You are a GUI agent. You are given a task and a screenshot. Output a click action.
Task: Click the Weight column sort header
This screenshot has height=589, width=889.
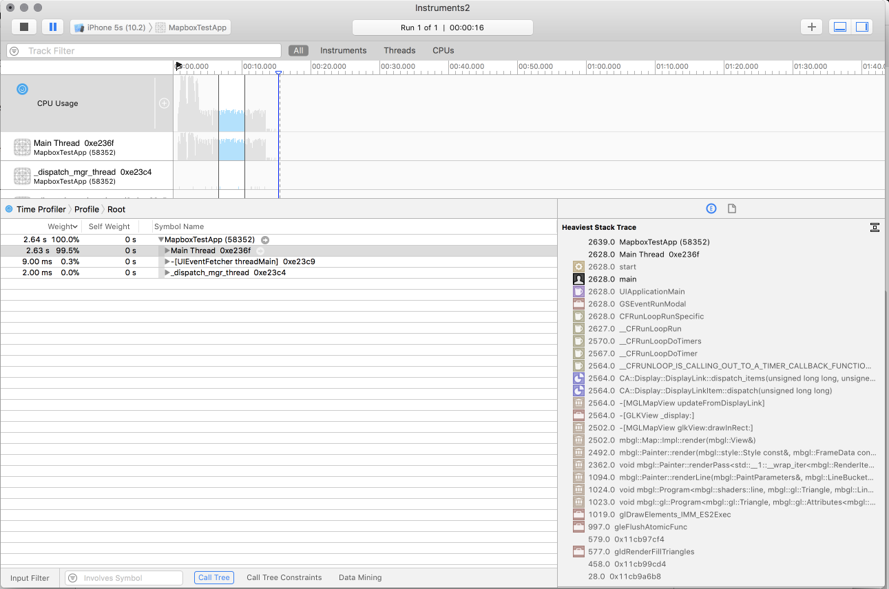coord(62,226)
